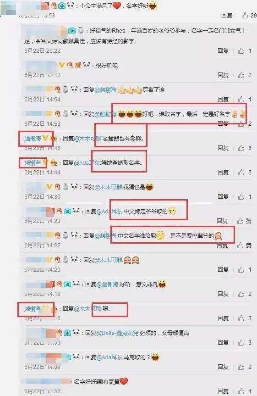Open 趙樹海 profile from '老爺爺也有參與' comment
This screenshot has height=396, width=257.
[x=33, y=139]
